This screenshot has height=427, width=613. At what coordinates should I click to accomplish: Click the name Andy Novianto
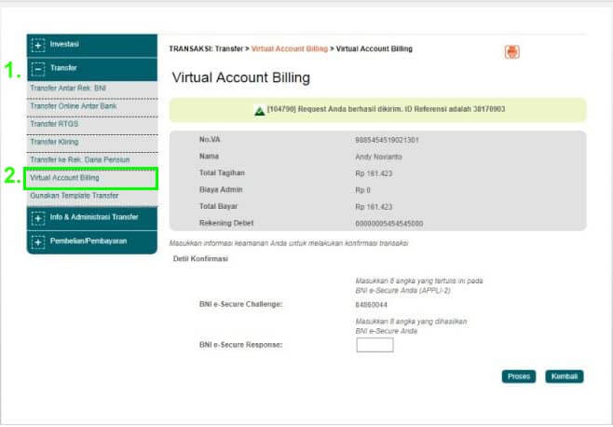coord(378,157)
